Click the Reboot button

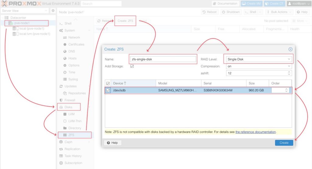tap(210, 12)
